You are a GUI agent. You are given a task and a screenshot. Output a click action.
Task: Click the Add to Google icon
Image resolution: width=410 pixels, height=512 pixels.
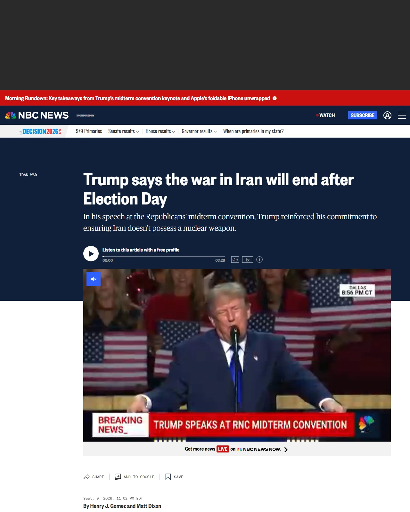[118, 477]
